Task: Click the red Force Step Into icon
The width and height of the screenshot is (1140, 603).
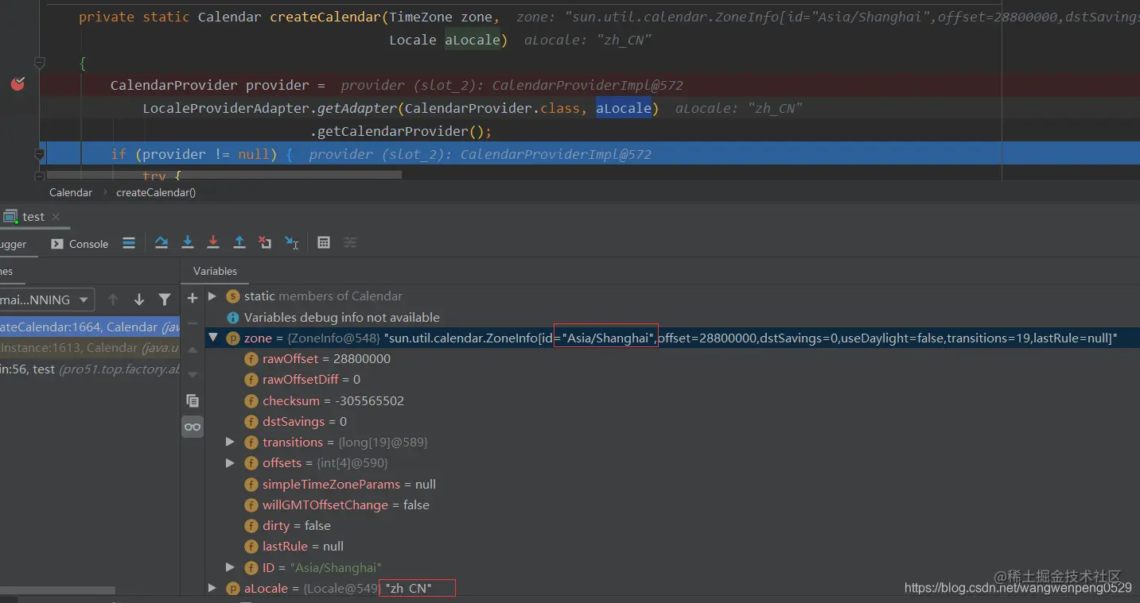Action: tap(213, 243)
